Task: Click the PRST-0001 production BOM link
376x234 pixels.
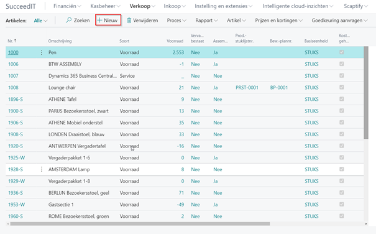Action: click(x=247, y=88)
